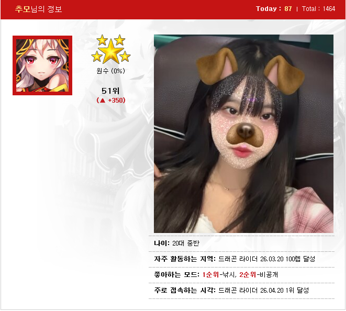This screenshot has width=346, height=311.
Task: Click the 나이 label
Action: pos(161,243)
